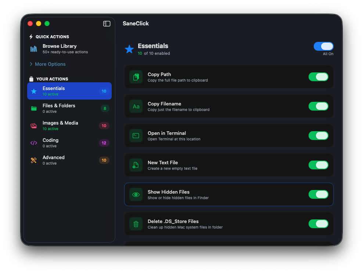Click the Essentials 10 count badge
Image resolution: width=363 pixels, height=273 pixels.
(x=104, y=91)
